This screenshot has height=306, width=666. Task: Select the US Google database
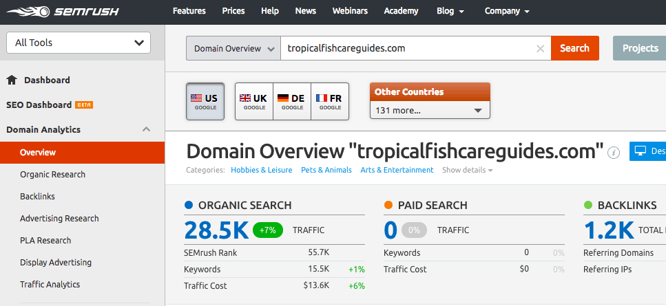[x=205, y=101]
